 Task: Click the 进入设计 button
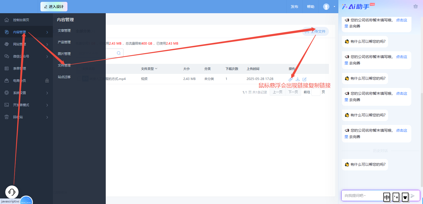pos(54,7)
